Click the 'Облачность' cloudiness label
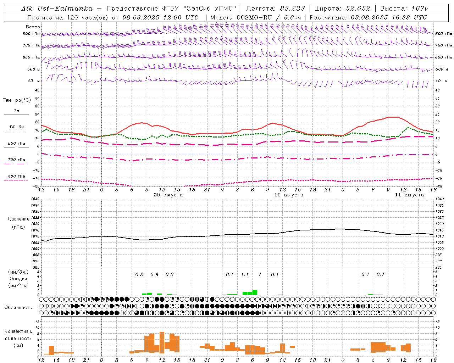 18,308
